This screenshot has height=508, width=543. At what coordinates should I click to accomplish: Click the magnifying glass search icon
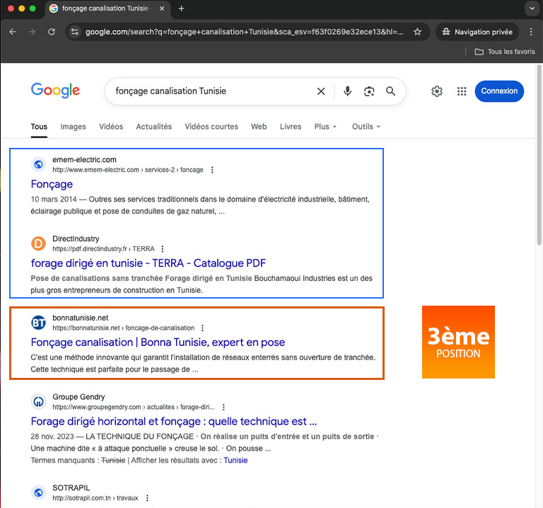point(390,91)
